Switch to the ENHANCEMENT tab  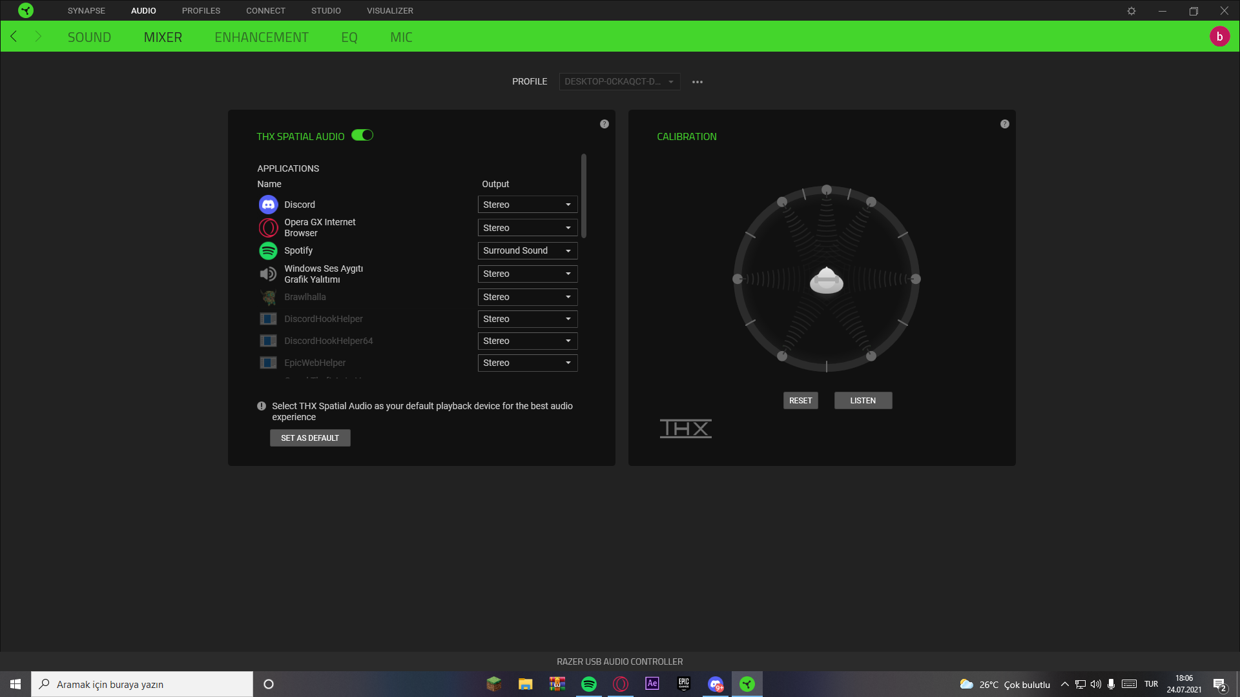click(x=261, y=37)
